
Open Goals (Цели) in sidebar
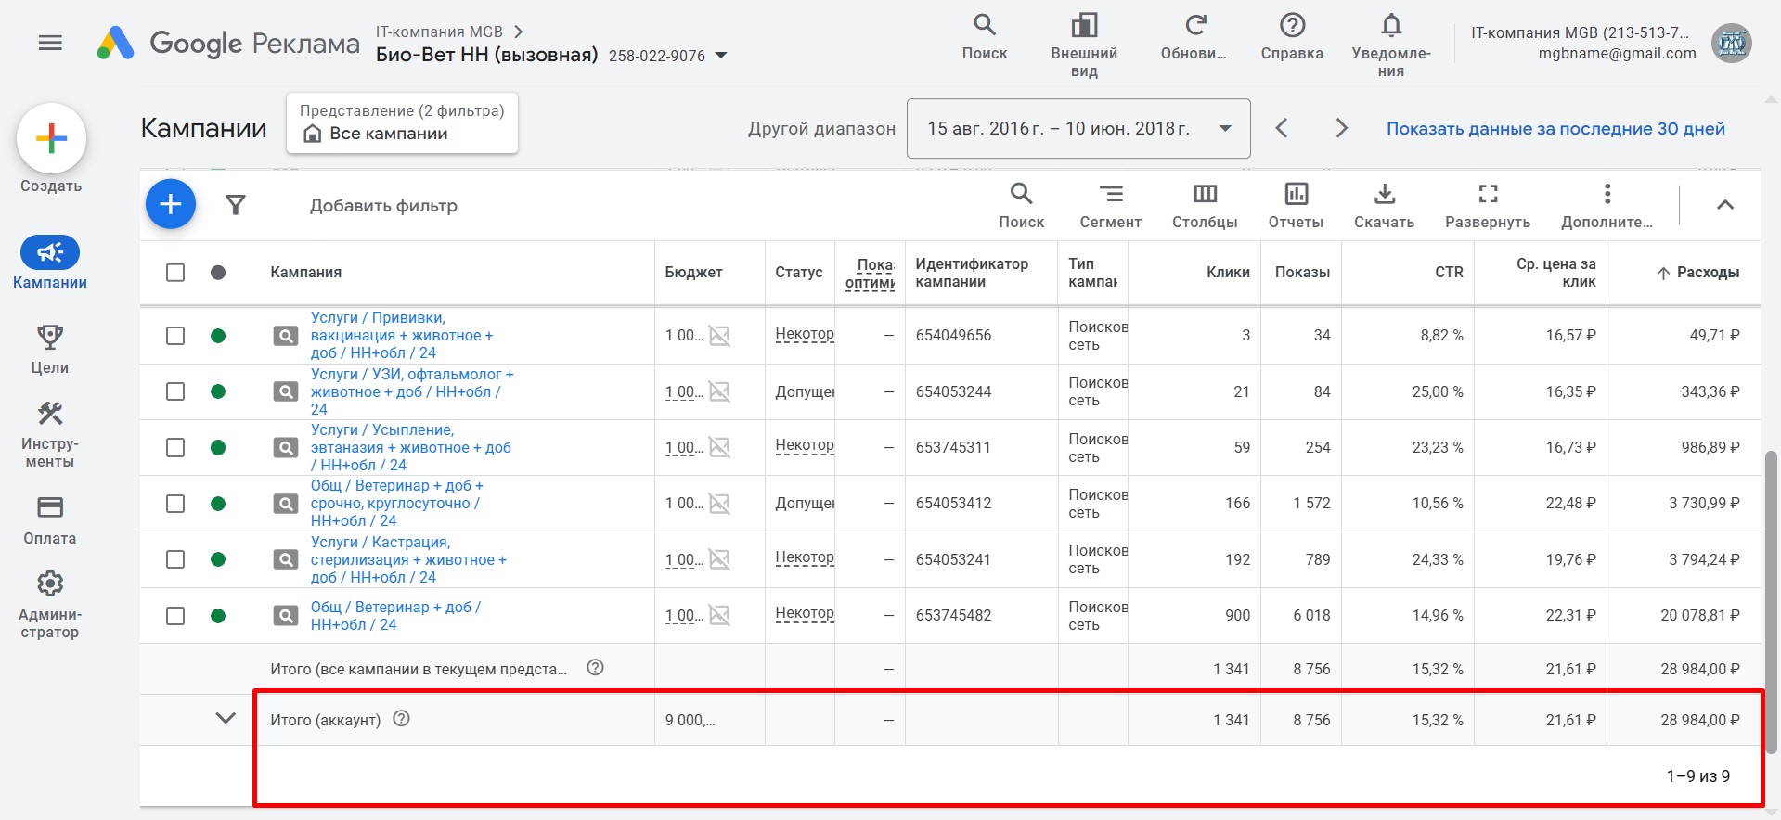50,349
